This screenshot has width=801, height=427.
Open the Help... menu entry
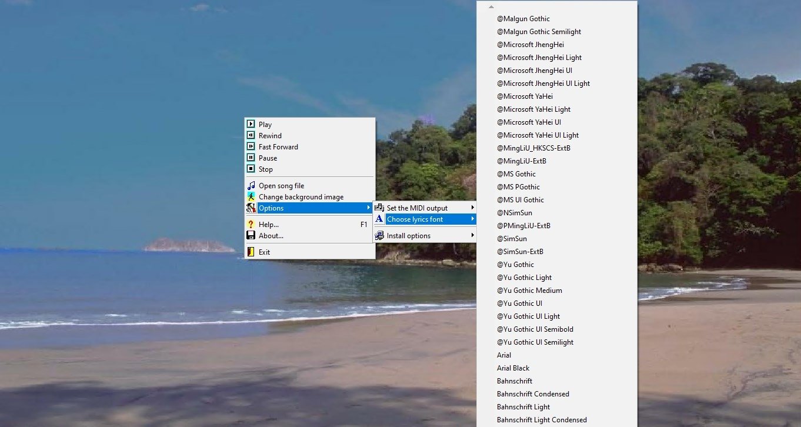coord(310,224)
